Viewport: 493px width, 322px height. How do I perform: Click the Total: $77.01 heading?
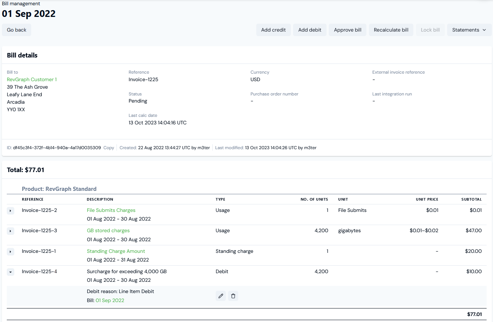[x=26, y=170]
